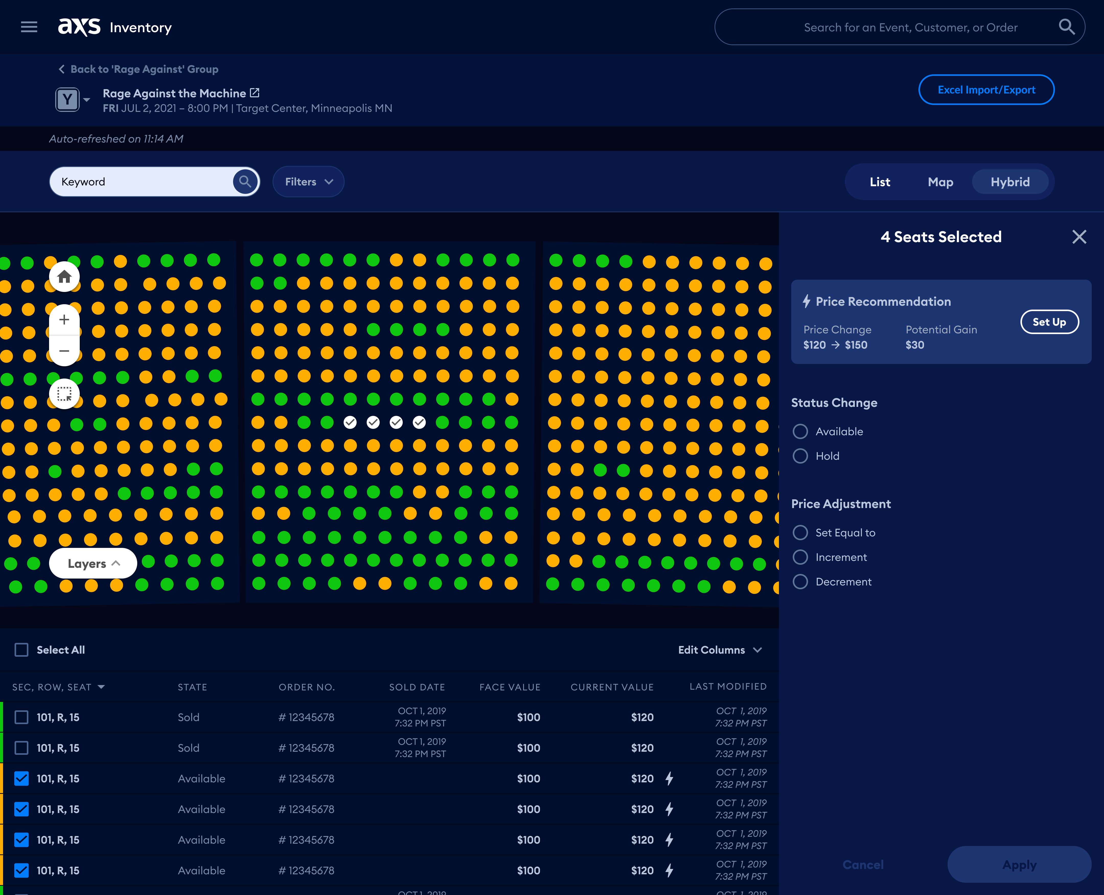Switch to the List view tab
This screenshot has width=1104, height=895.
(x=880, y=181)
